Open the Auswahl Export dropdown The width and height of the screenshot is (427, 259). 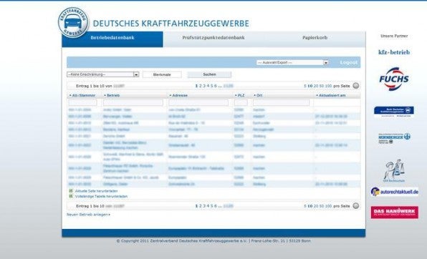click(292, 62)
